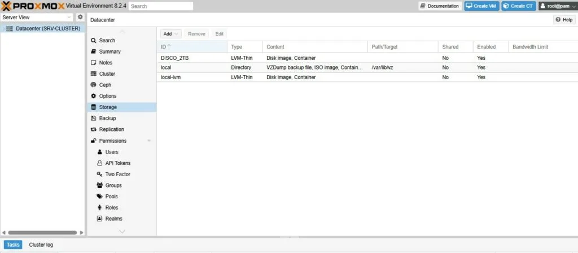Click the Type column header

[245, 47]
